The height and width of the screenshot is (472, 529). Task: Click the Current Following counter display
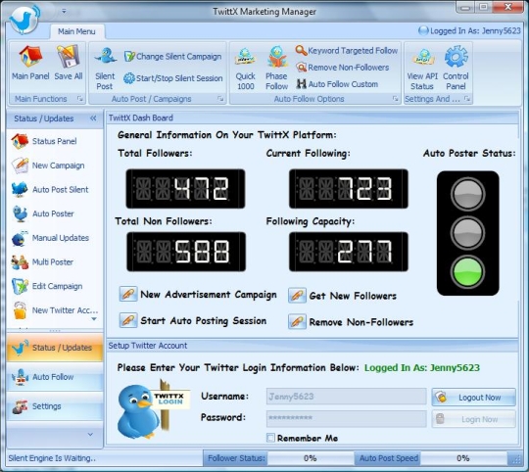pos(349,189)
